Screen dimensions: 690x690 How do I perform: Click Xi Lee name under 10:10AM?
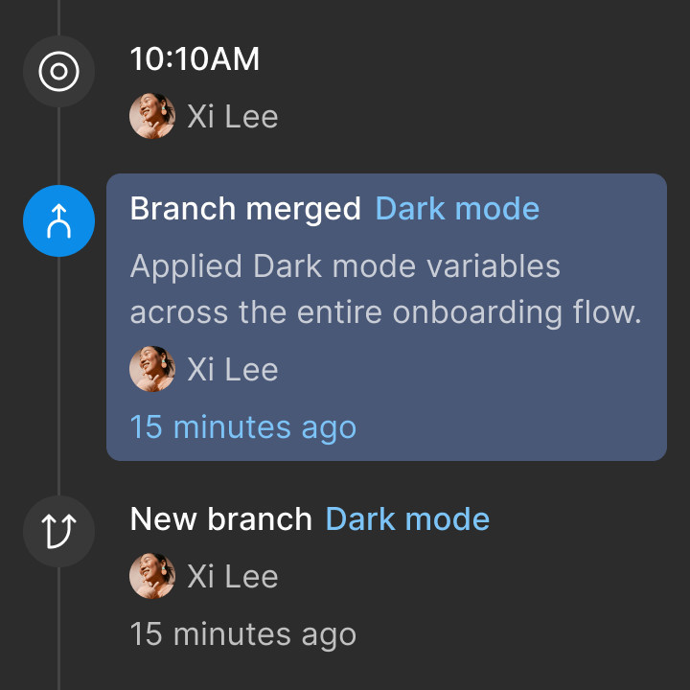(x=233, y=117)
